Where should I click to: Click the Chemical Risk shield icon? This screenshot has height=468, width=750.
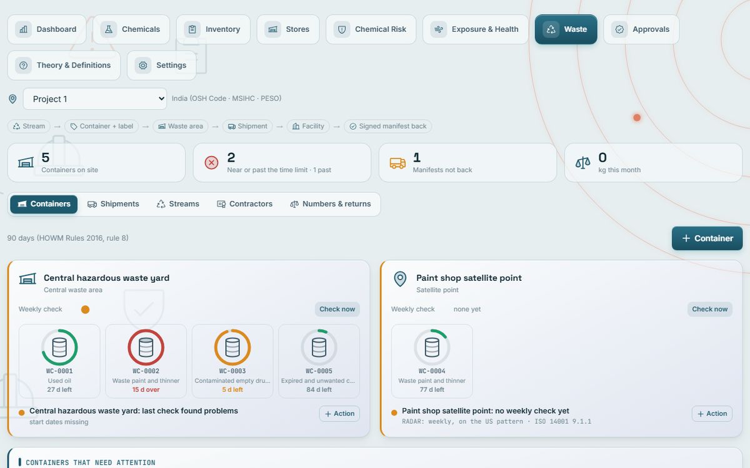(x=342, y=29)
